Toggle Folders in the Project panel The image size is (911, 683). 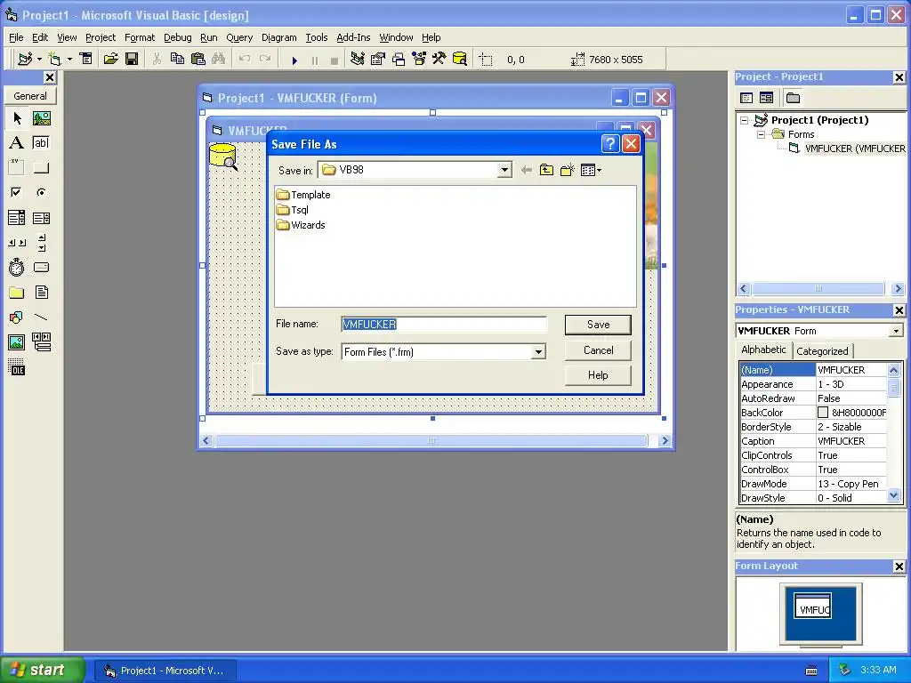coord(793,98)
